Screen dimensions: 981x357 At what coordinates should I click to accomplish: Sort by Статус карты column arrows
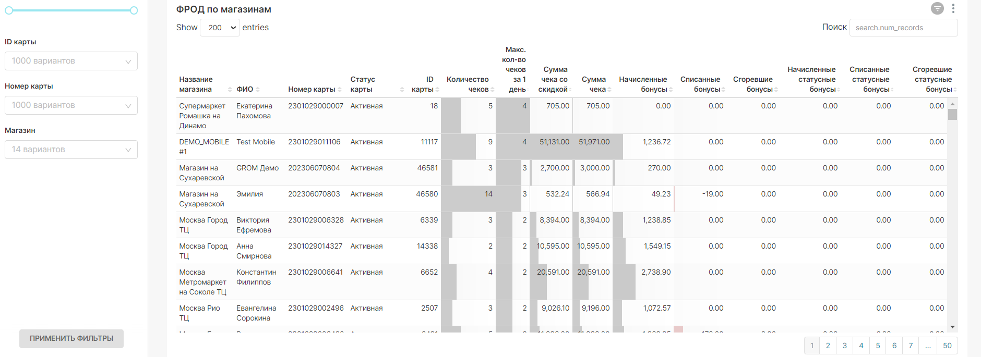402,90
